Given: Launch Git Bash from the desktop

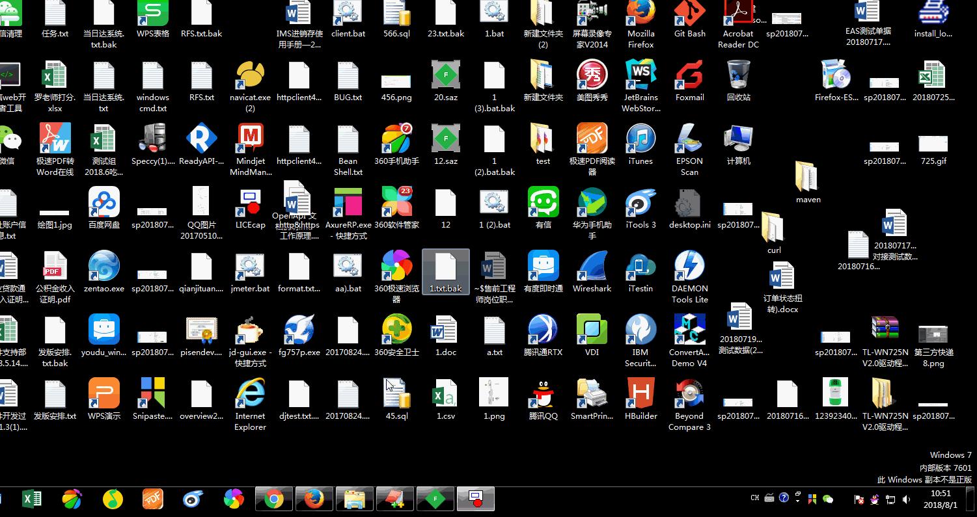Looking at the screenshot, I should pos(689,14).
